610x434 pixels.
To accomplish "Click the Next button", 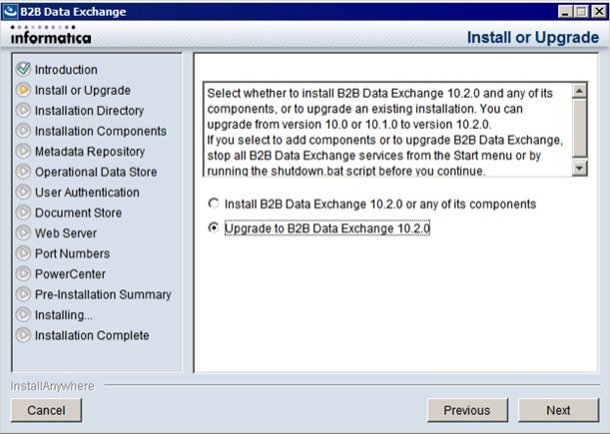I will coord(558,410).
